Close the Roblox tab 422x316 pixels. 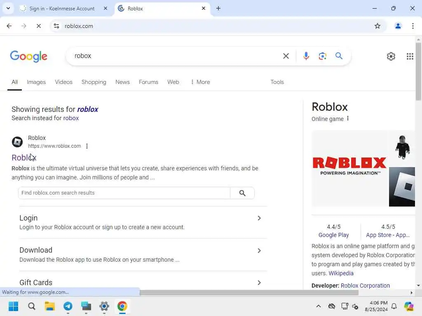click(x=204, y=8)
